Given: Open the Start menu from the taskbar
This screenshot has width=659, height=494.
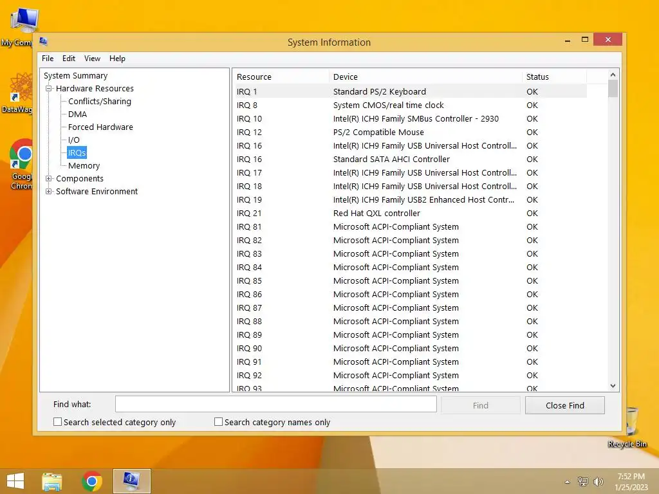Looking at the screenshot, I should 15,481.
